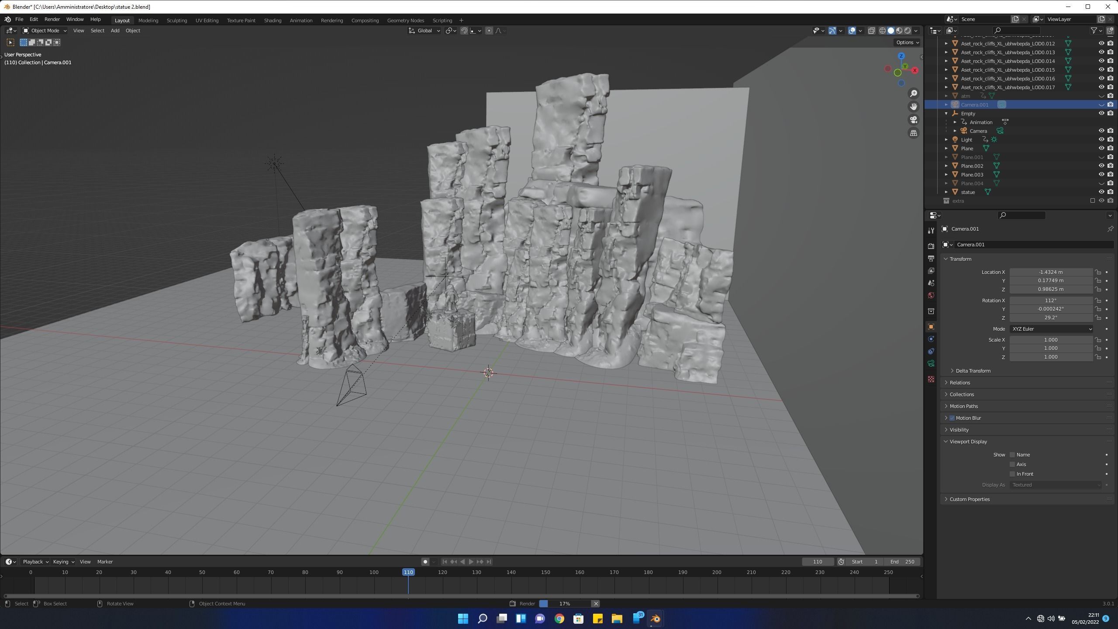The height and width of the screenshot is (629, 1118).
Task: Disable the Motion Blur checkbox
Action: coord(952,418)
